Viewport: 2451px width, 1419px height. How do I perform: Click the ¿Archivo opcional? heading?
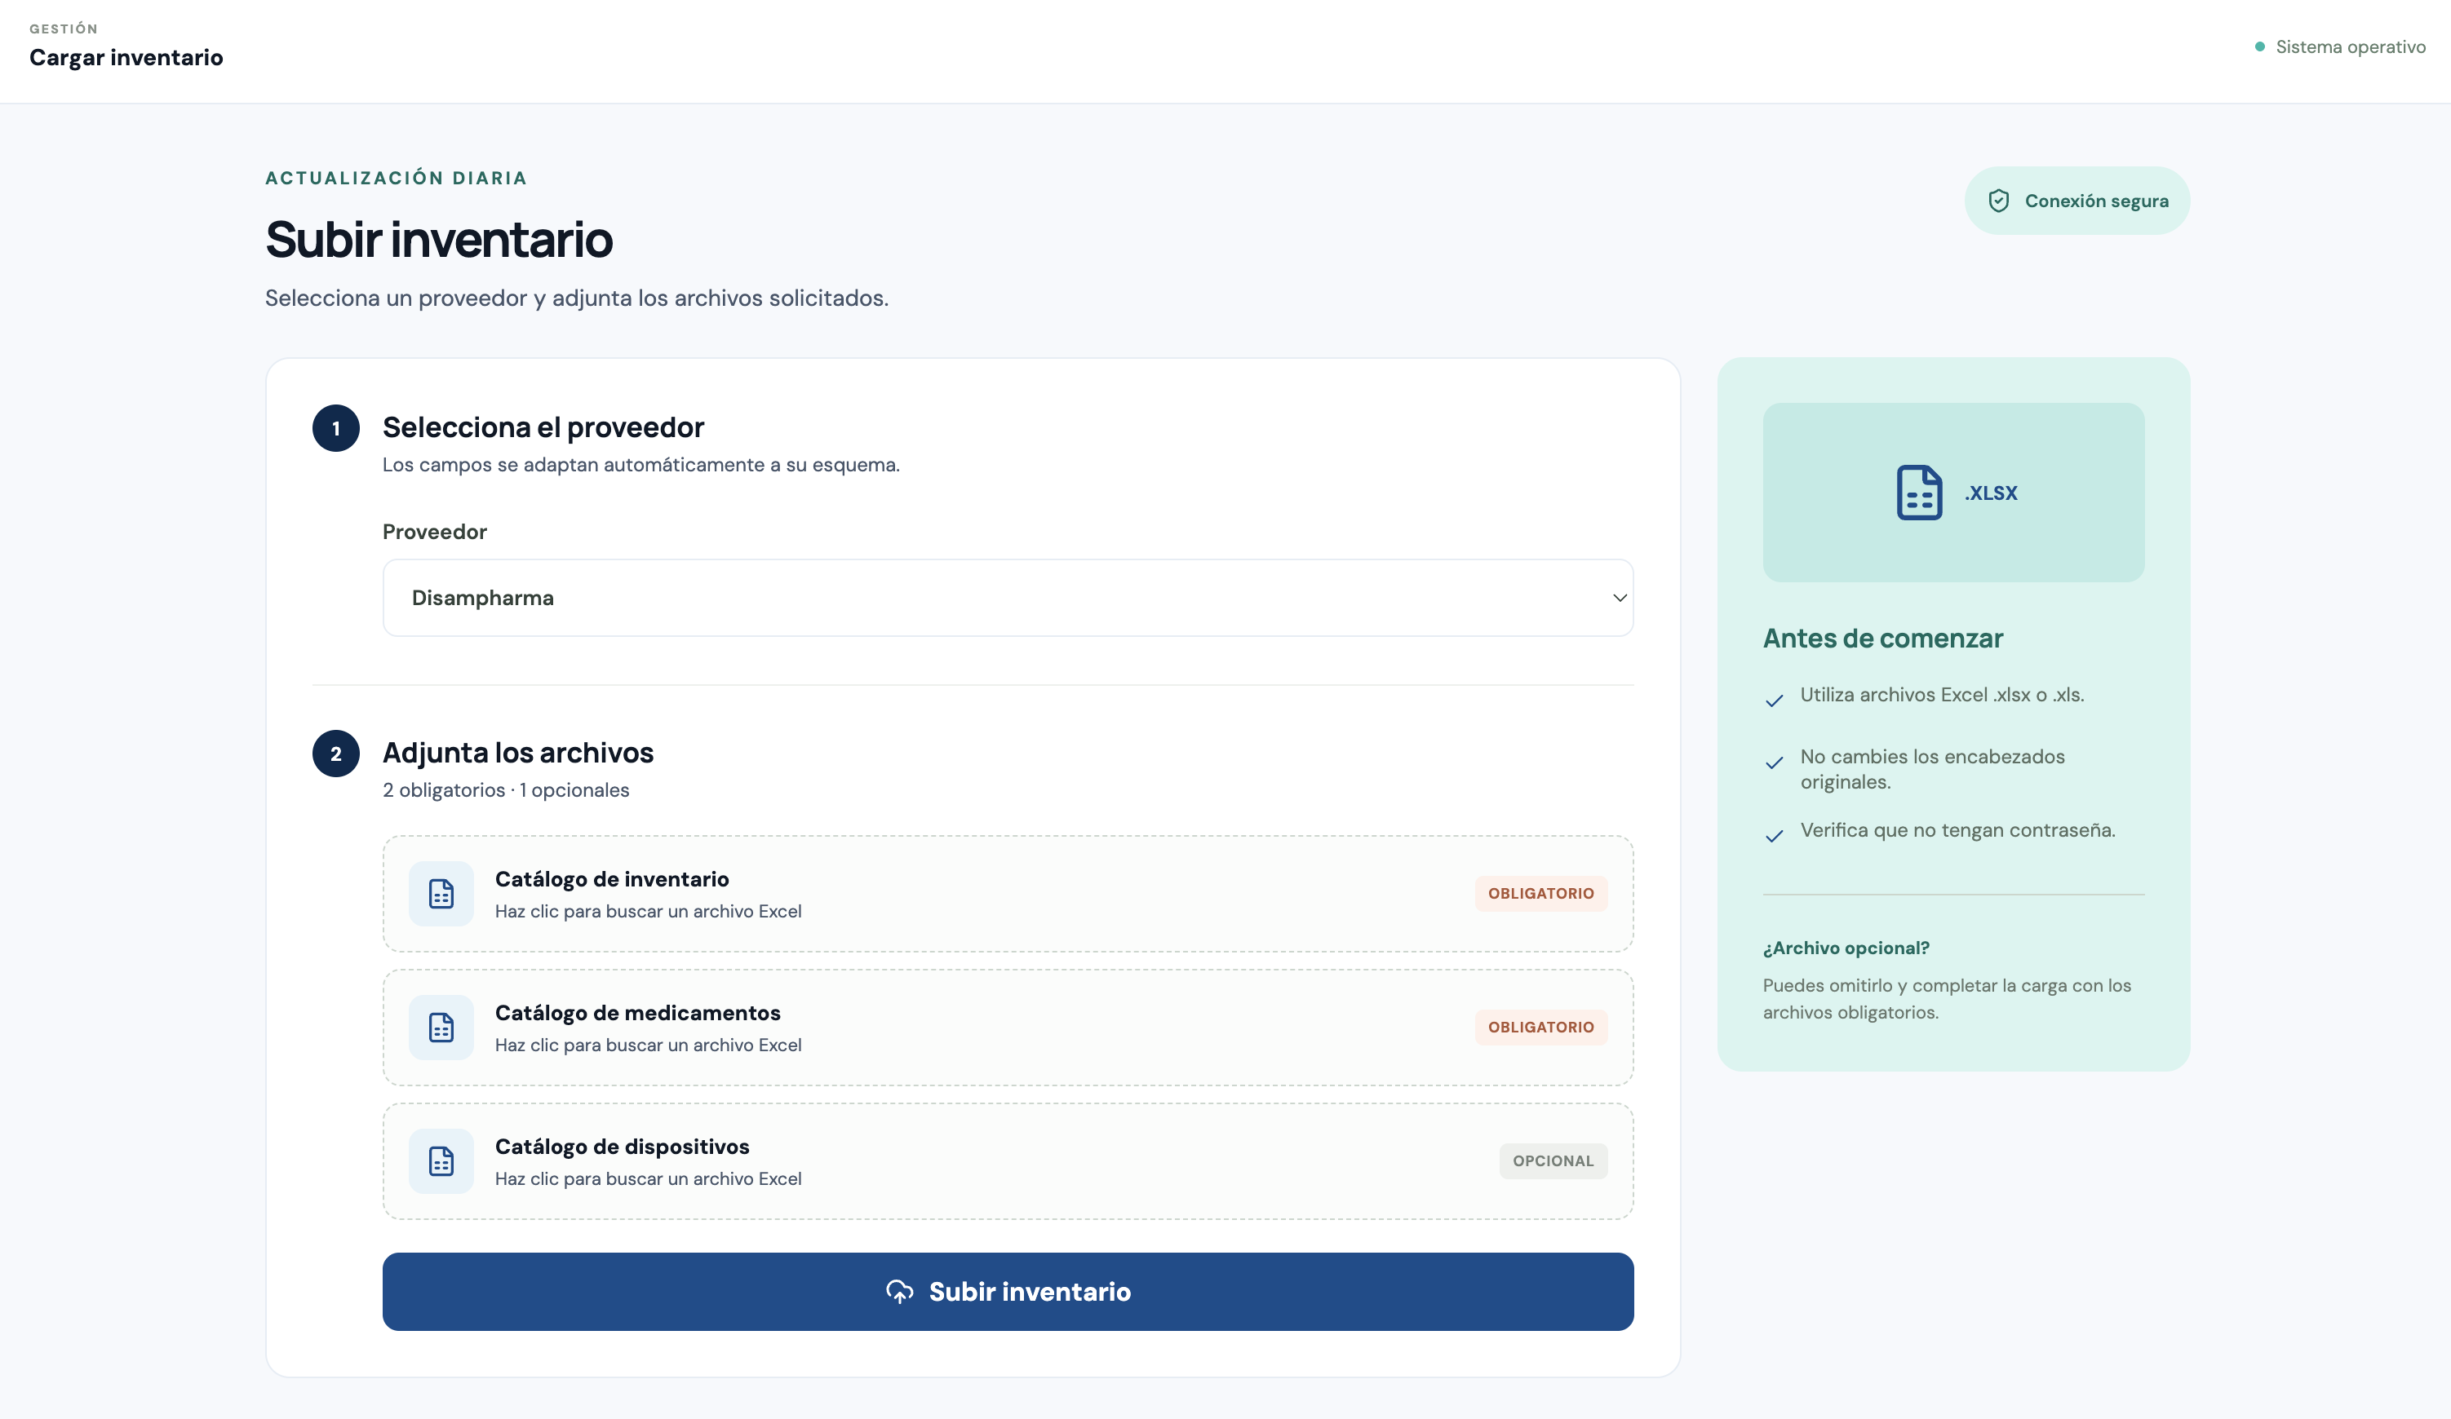coord(1846,948)
